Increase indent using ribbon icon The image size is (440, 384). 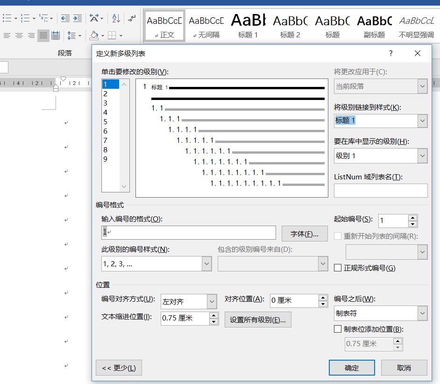tap(78, 19)
